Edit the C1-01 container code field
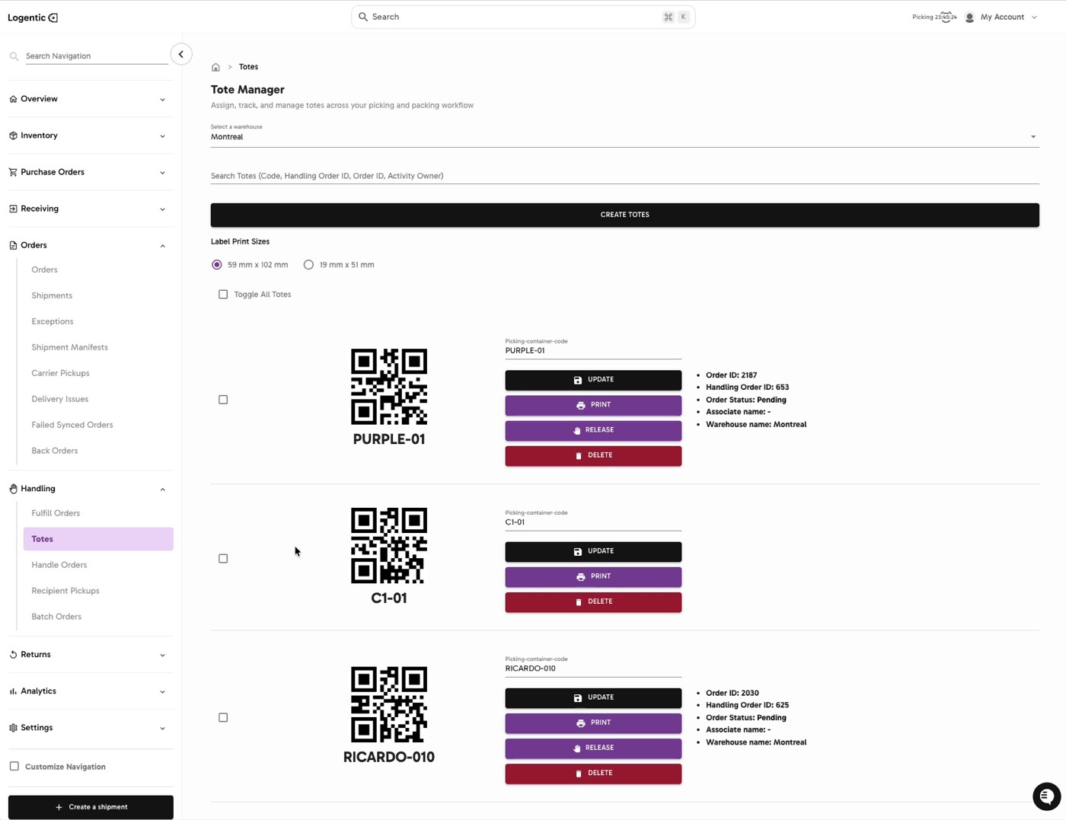 [593, 522]
